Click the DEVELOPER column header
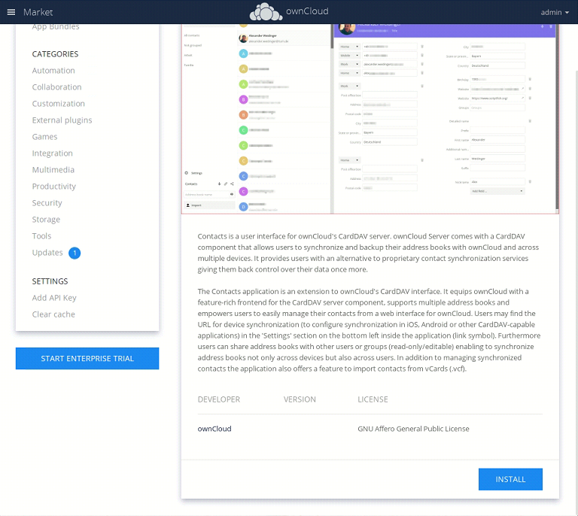 [x=218, y=399]
